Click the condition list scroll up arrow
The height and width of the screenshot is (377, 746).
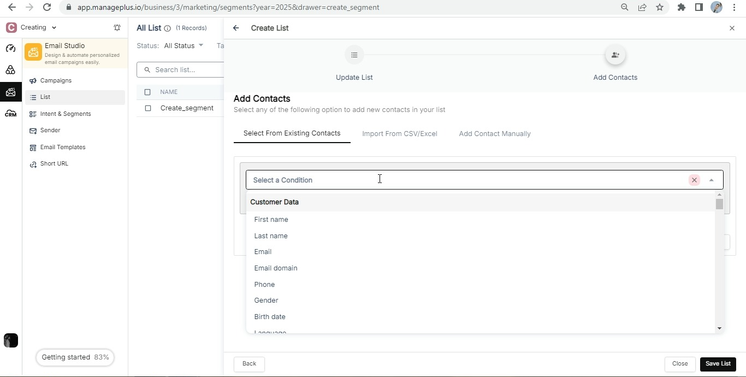click(719, 195)
